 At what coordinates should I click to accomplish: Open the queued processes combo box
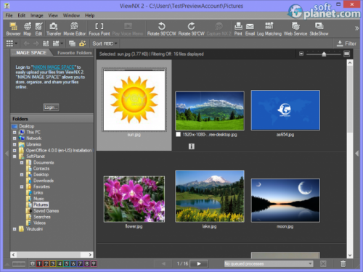click(269, 263)
